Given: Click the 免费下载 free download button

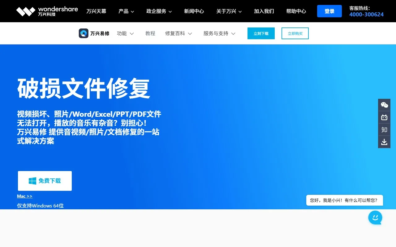Looking at the screenshot, I should point(45,181).
